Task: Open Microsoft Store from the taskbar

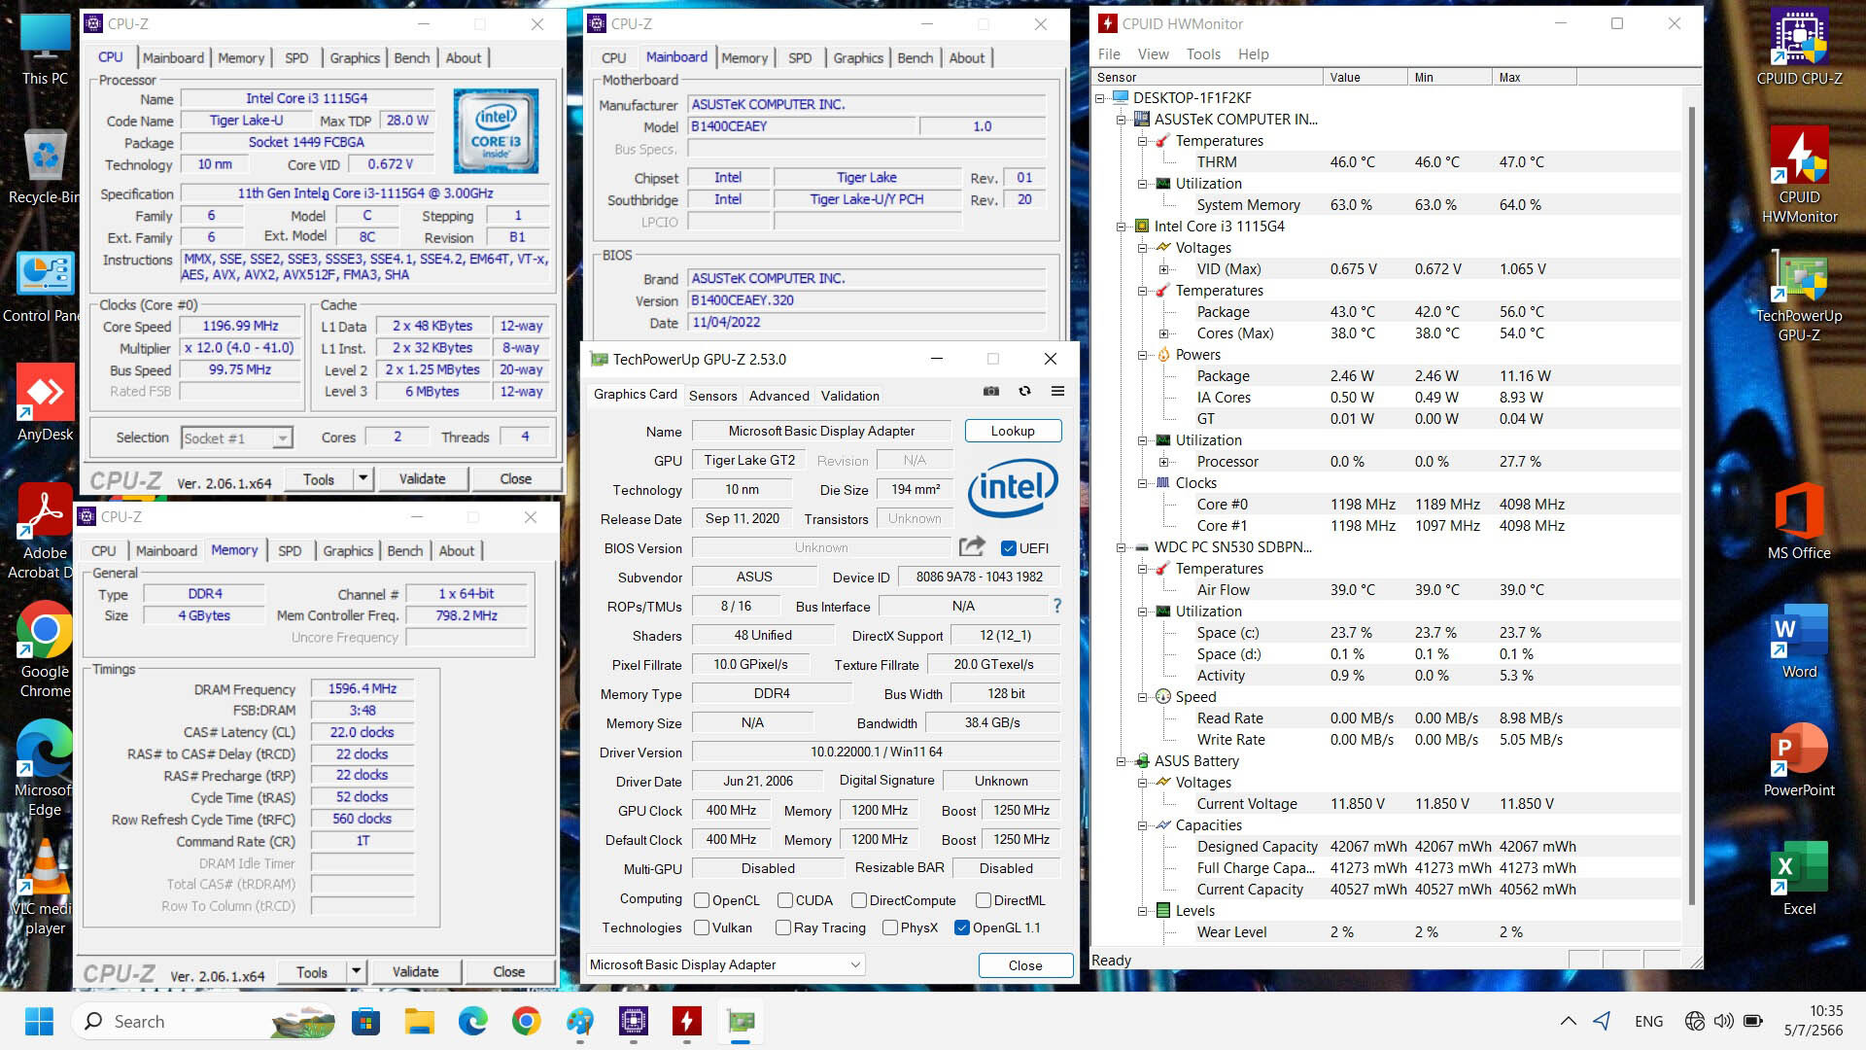Action: [365, 1021]
